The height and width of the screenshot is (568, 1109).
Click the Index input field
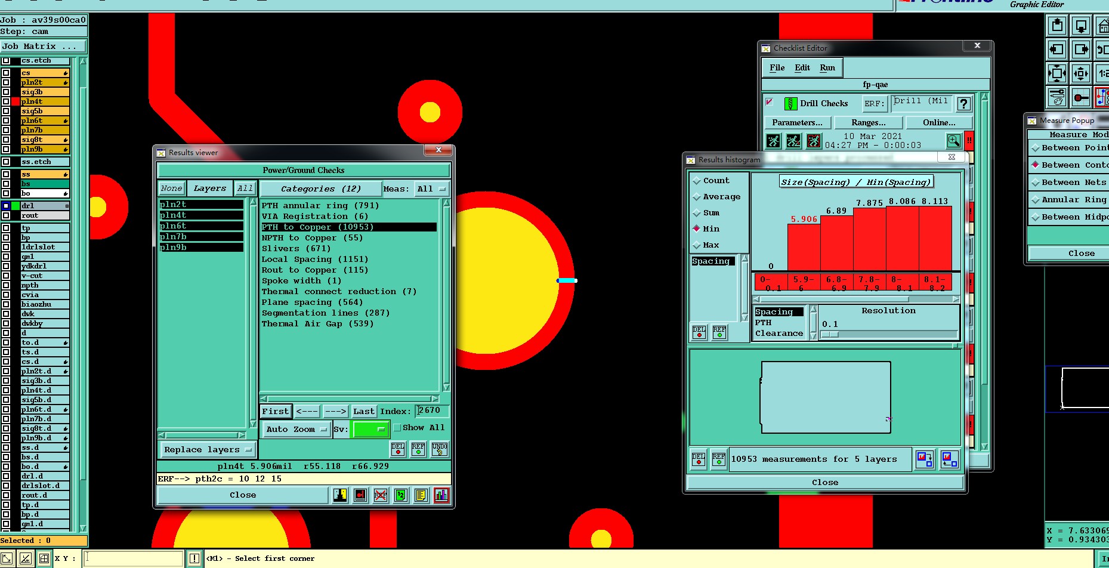[x=433, y=411]
